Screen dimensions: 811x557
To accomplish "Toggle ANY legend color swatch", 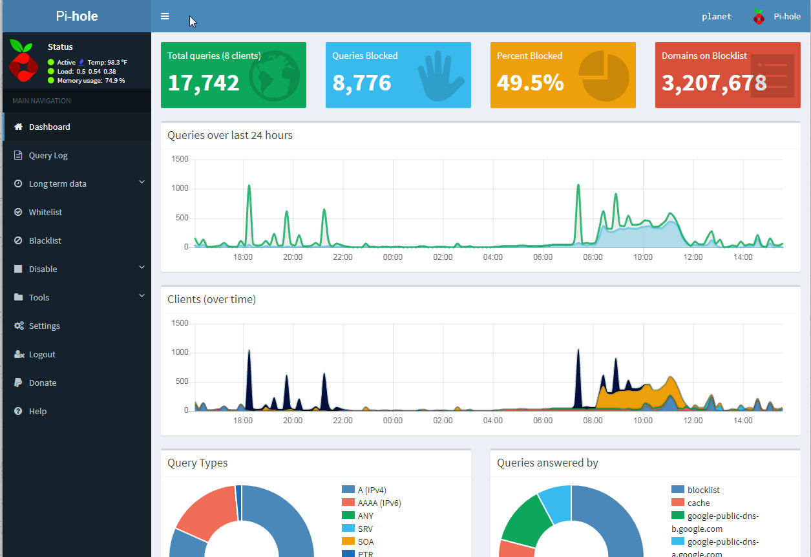I will point(348,516).
